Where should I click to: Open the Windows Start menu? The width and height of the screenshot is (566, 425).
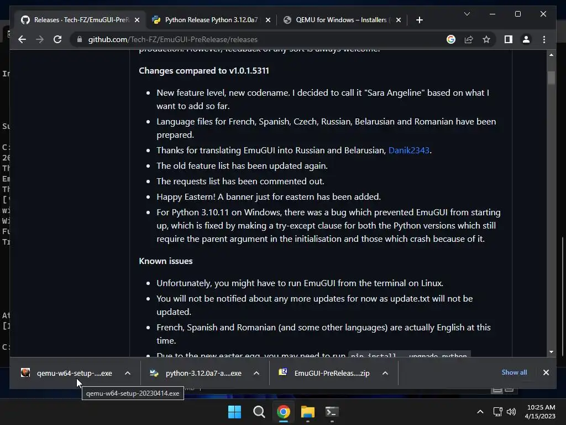[234, 412]
